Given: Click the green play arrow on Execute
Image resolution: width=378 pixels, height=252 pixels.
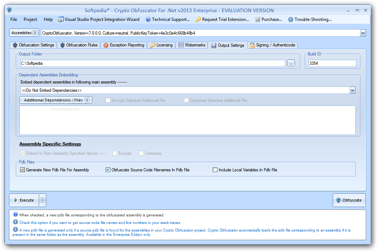Looking at the screenshot, I should click(x=16, y=200).
